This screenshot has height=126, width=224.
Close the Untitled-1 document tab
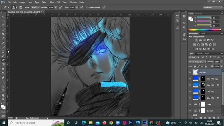(x=43, y=12)
